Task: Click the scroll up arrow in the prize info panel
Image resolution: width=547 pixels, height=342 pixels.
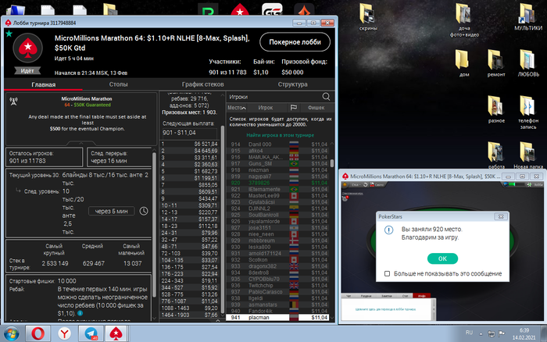Action: [x=222, y=94]
